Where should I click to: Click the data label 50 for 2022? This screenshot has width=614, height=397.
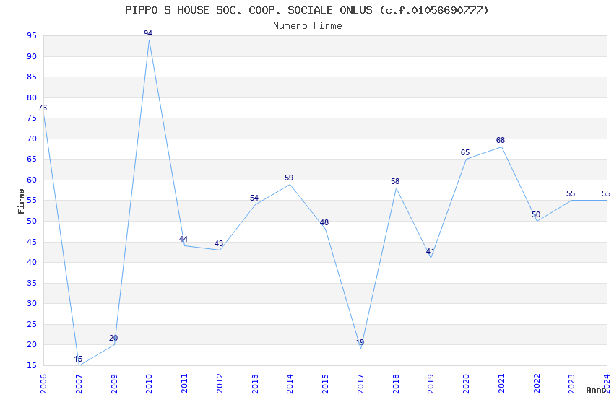[x=536, y=214]
